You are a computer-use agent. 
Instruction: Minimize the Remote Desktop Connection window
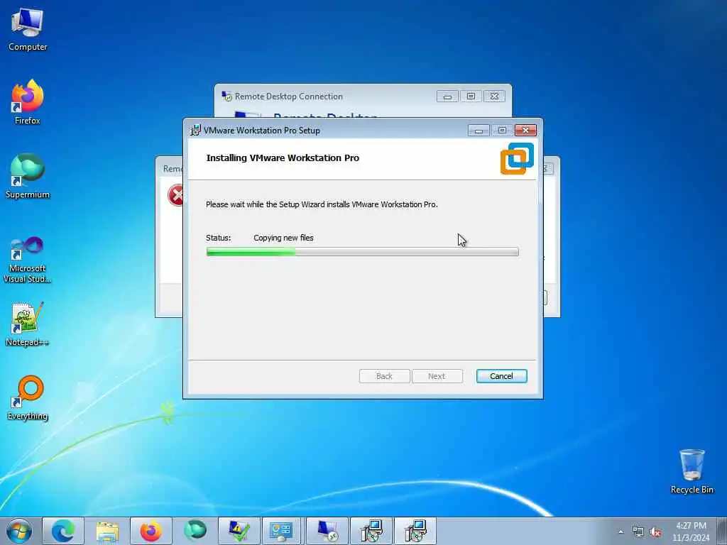(x=447, y=97)
